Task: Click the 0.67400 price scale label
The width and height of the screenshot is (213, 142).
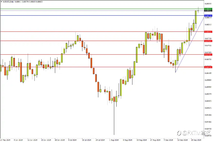Action: [x=208, y=45]
